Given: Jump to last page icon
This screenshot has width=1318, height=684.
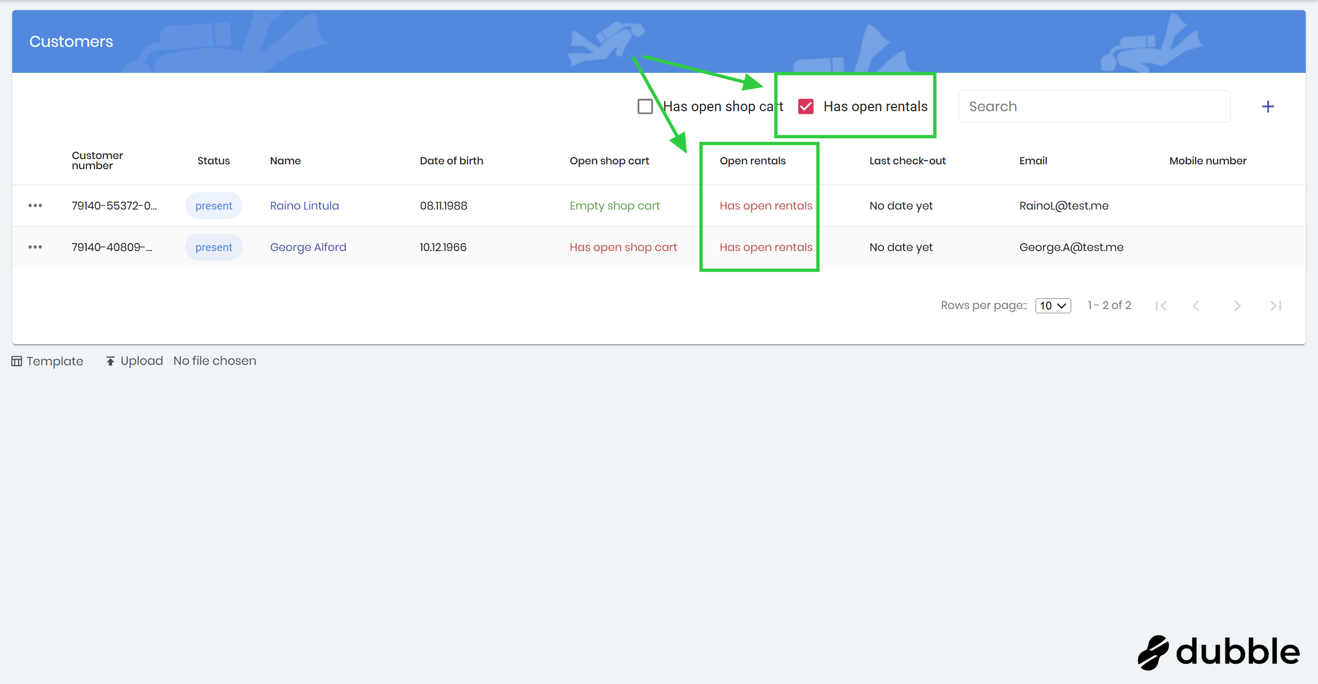Looking at the screenshot, I should pyautogui.click(x=1276, y=306).
